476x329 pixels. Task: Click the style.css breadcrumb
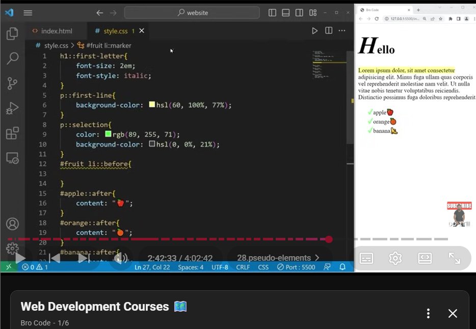pyautogui.click(x=56, y=45)
